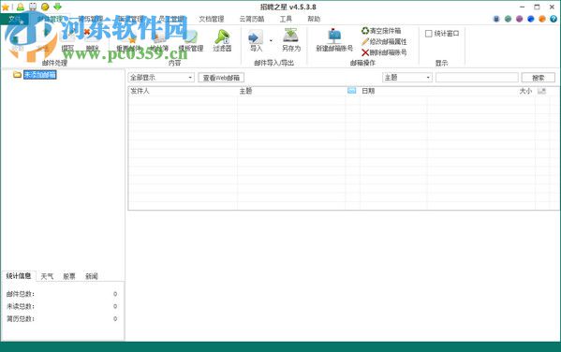Click the star icon in the quick access bar
The height and width of the screenshot is (352, 561).
click(6, 7)
